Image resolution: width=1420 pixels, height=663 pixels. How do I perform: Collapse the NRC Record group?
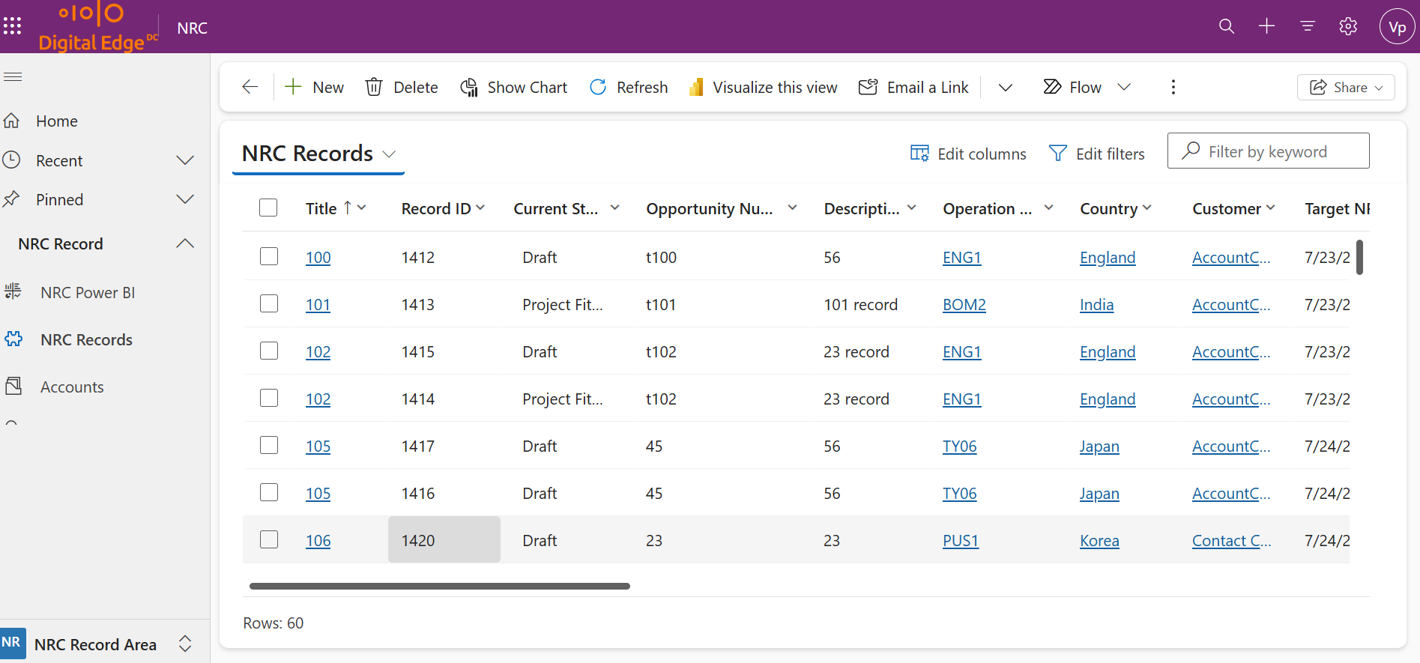(x=185, y=243)
